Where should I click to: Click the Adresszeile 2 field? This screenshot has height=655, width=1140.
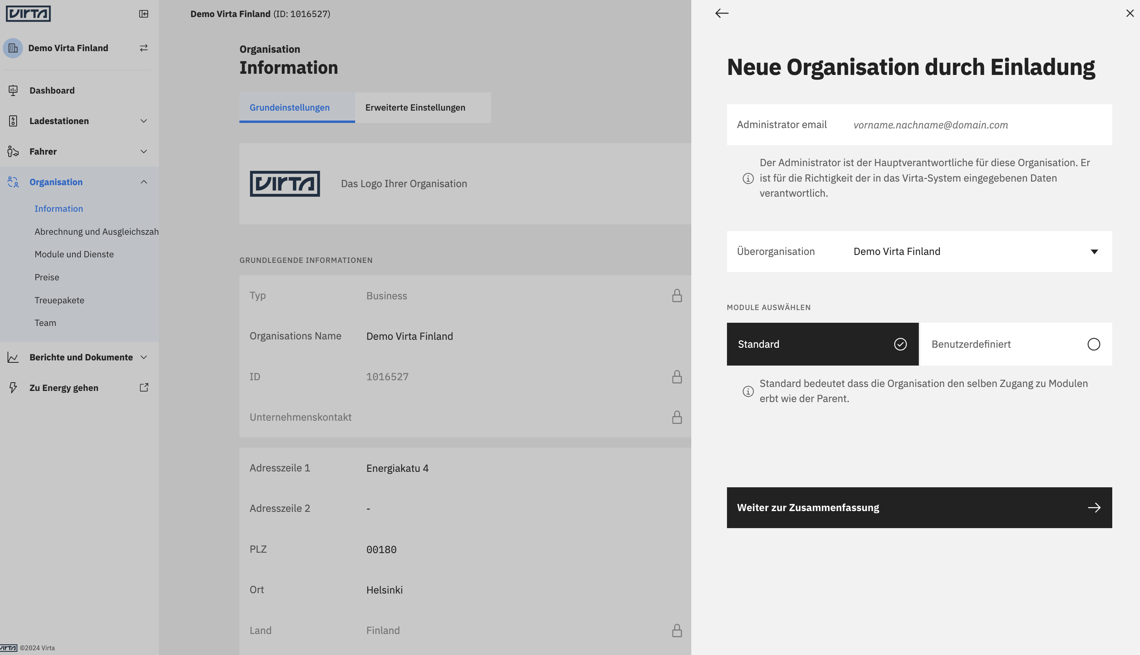465,508
